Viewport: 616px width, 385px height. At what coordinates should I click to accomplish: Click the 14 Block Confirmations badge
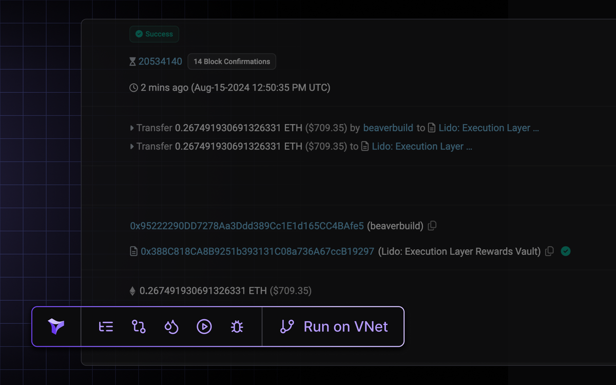232,62
